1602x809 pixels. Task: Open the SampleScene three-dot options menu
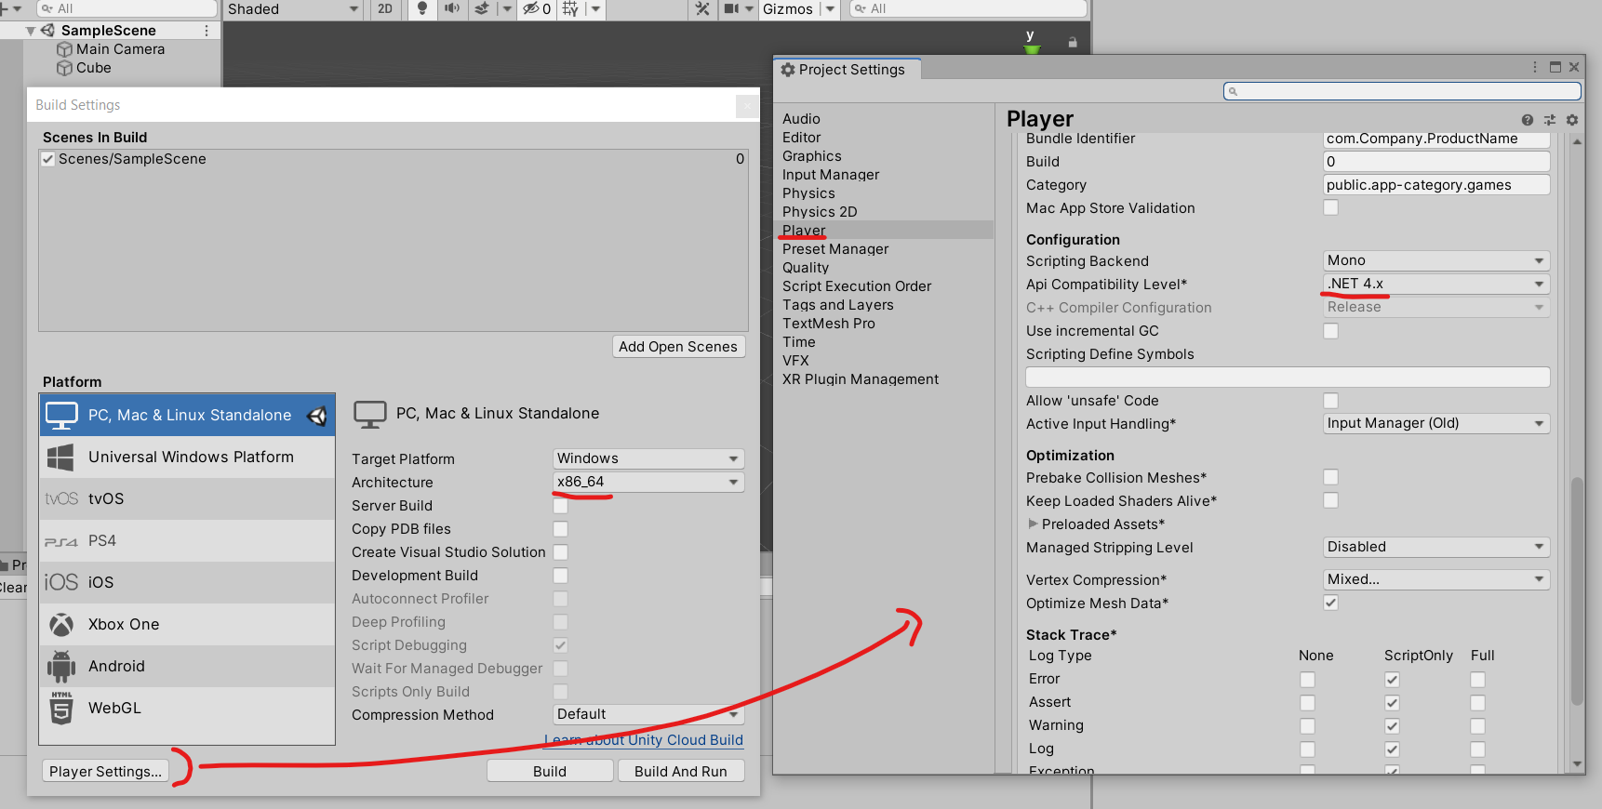coord(207,31)
